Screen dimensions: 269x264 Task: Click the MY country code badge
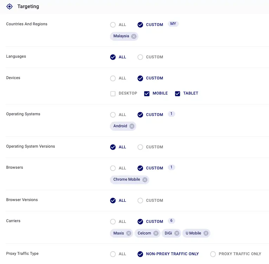[173, 24]
